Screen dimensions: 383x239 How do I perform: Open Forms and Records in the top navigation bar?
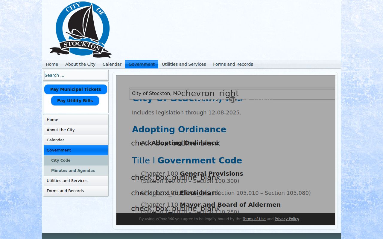click(x=233, y=64)
